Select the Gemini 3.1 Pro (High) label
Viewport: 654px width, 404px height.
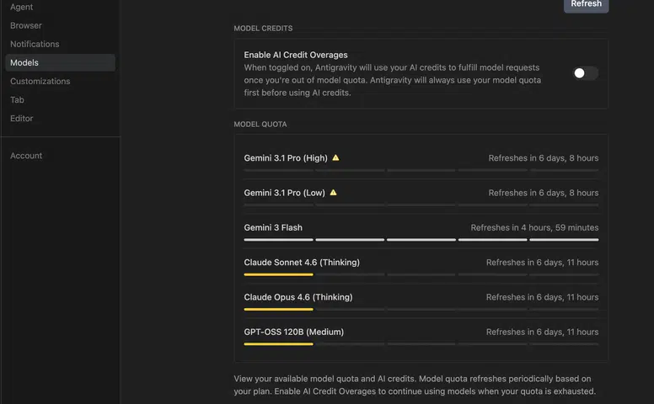(x=286, y=158)
